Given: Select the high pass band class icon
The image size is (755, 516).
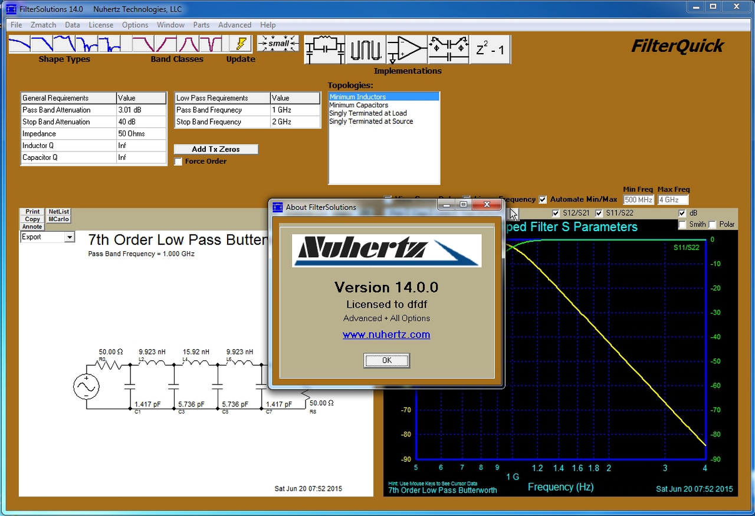Looking at the screenshot, I should [x=166, y=44].
